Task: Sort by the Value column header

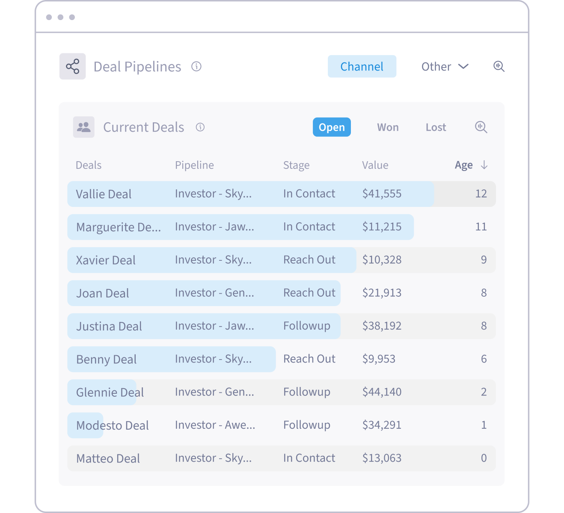Action: (375, 165)
